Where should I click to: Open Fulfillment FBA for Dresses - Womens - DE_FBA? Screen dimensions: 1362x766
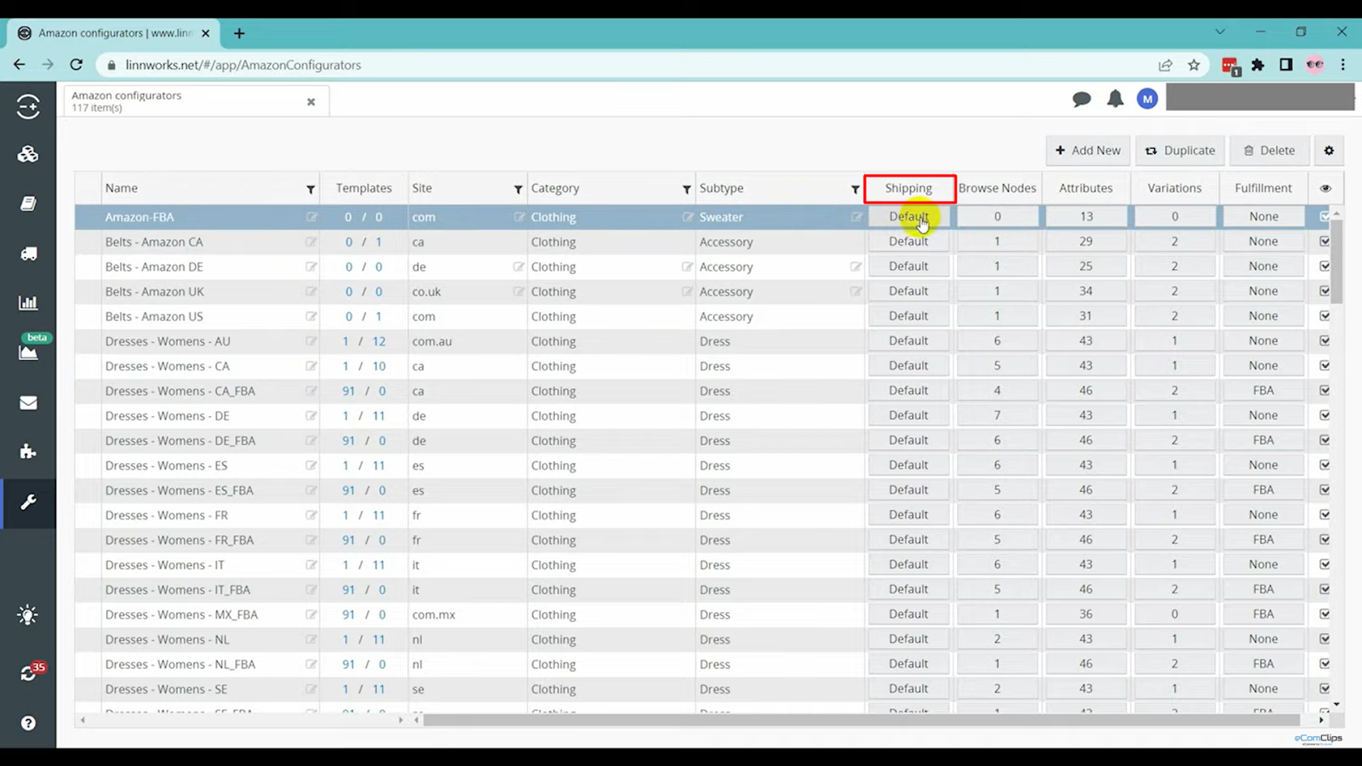(x=1263, y=440)
